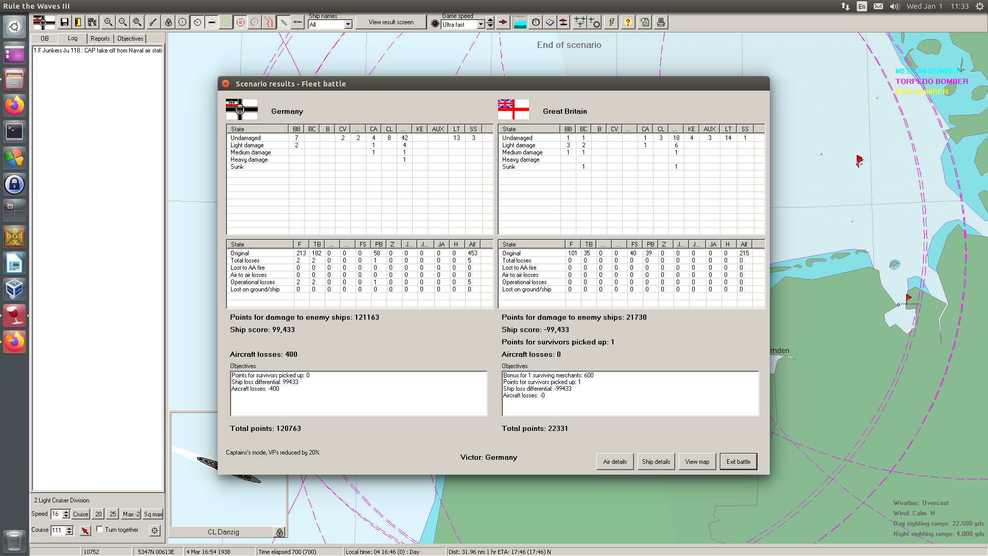Viewport: 988px width, 556px height.
Task: Click the hand-writing document icon
Action: click(645, 22)
